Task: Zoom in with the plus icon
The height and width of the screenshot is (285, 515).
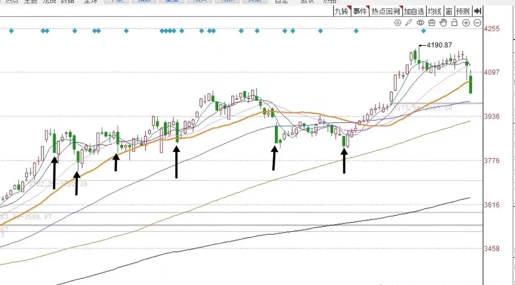Action: click(466, 23)
